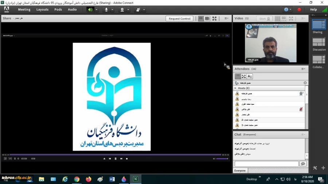The width and height of the screenshot is (328, 184).
Task: Switch to the Discussion layout thumbnail
Action: 319,42
